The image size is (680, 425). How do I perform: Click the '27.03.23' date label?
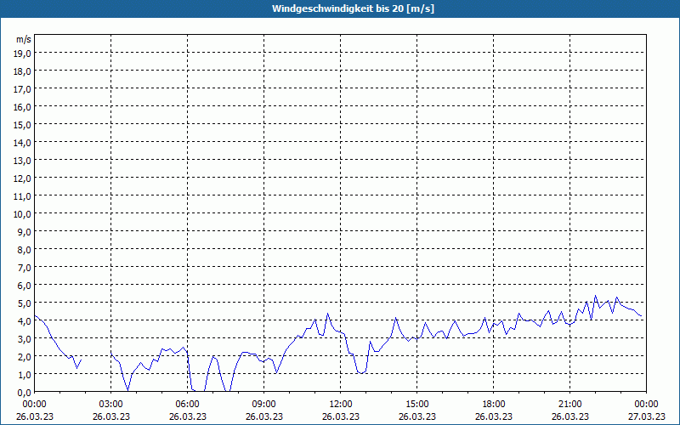pos(647,416)
